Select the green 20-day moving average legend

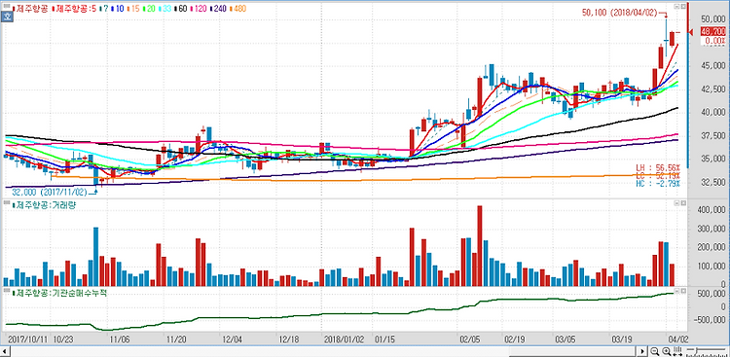pos(149,9)
